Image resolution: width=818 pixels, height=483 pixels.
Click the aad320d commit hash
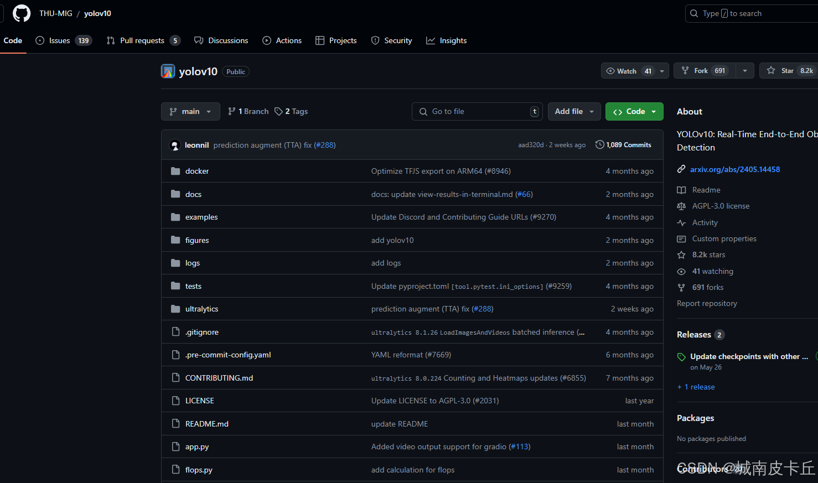[531, 145]
